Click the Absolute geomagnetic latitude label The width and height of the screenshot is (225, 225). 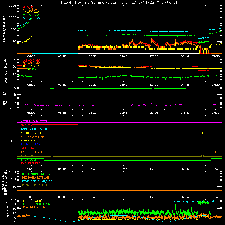point(194,201)
